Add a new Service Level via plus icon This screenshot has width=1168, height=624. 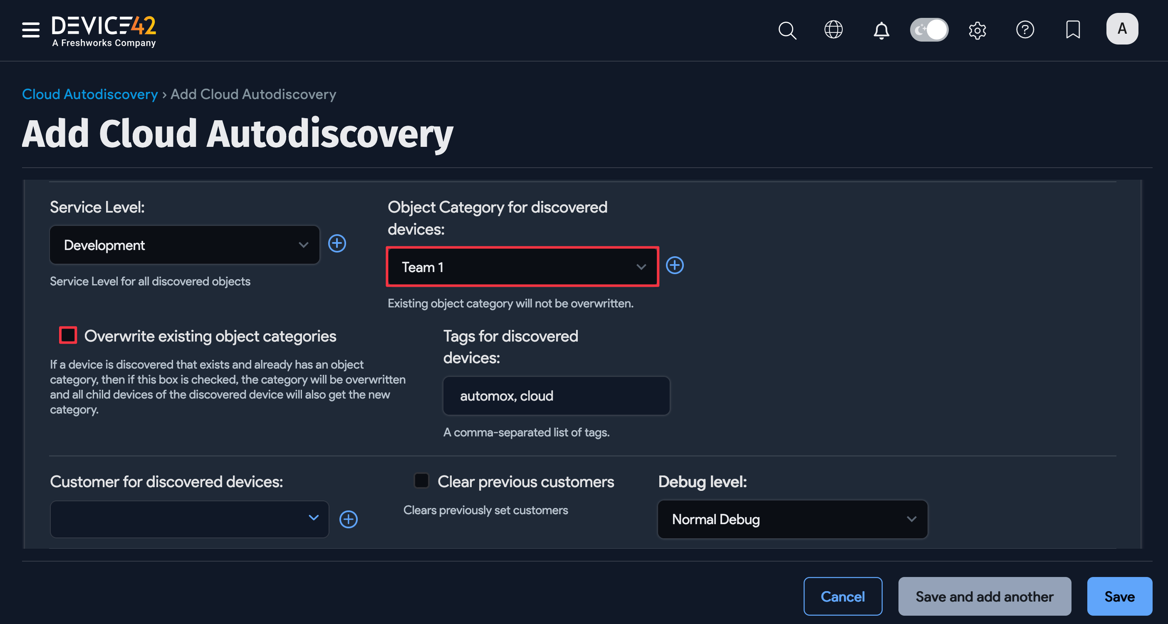337,244
